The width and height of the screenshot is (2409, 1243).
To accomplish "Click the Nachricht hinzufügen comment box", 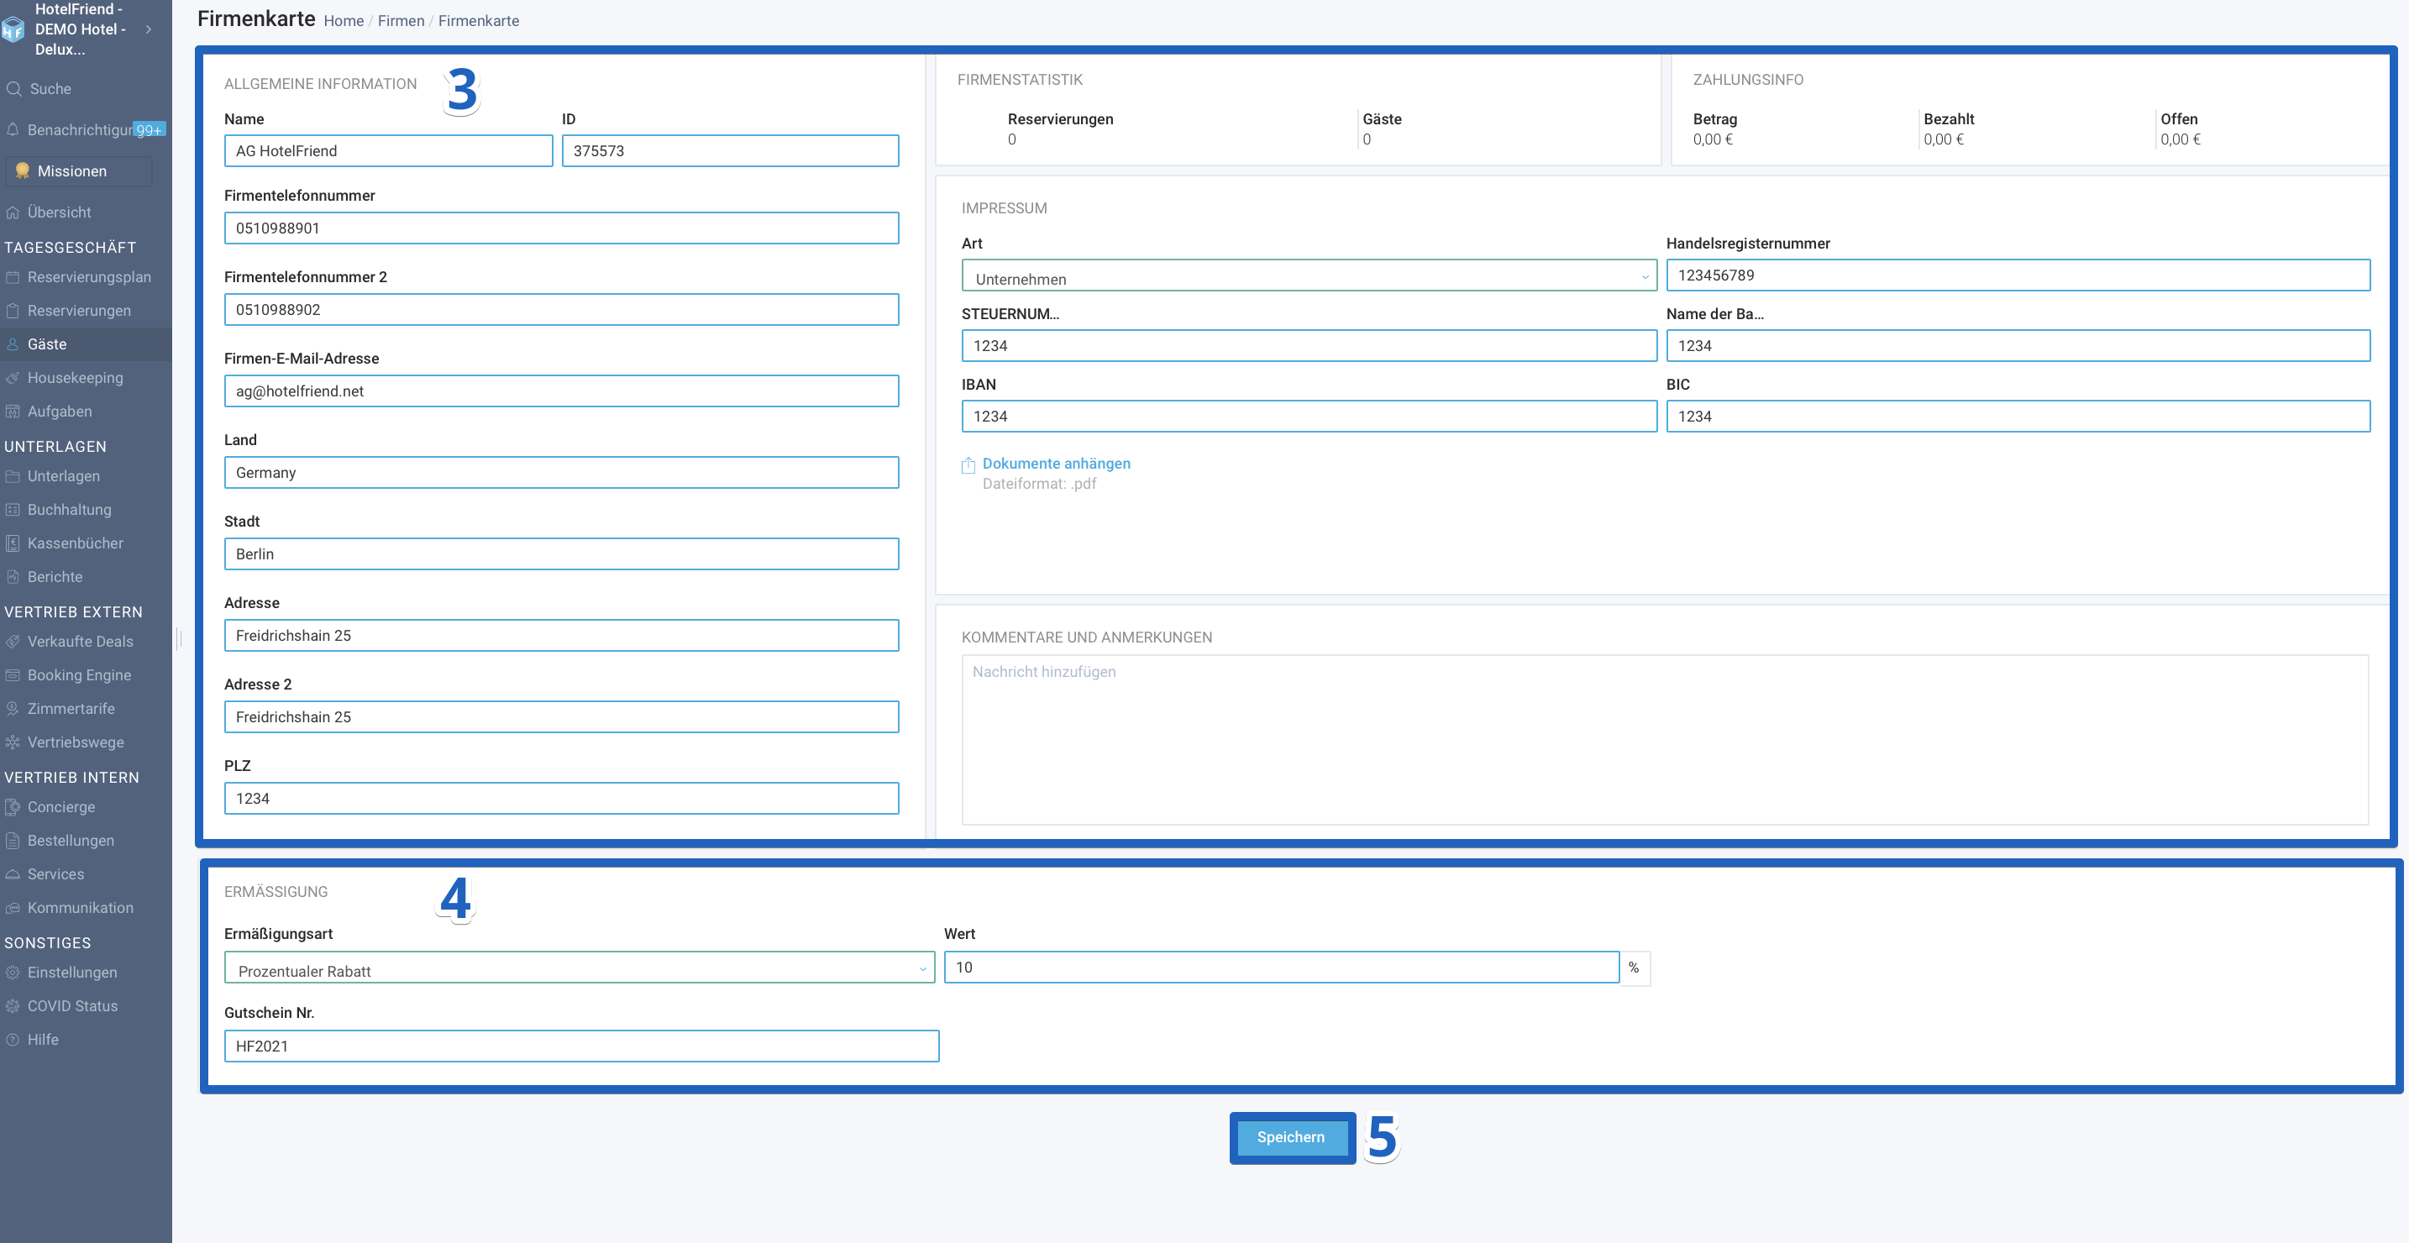I will point(1665,740).
